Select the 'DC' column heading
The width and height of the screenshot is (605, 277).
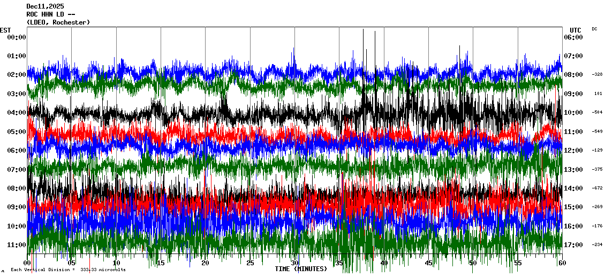594,29
